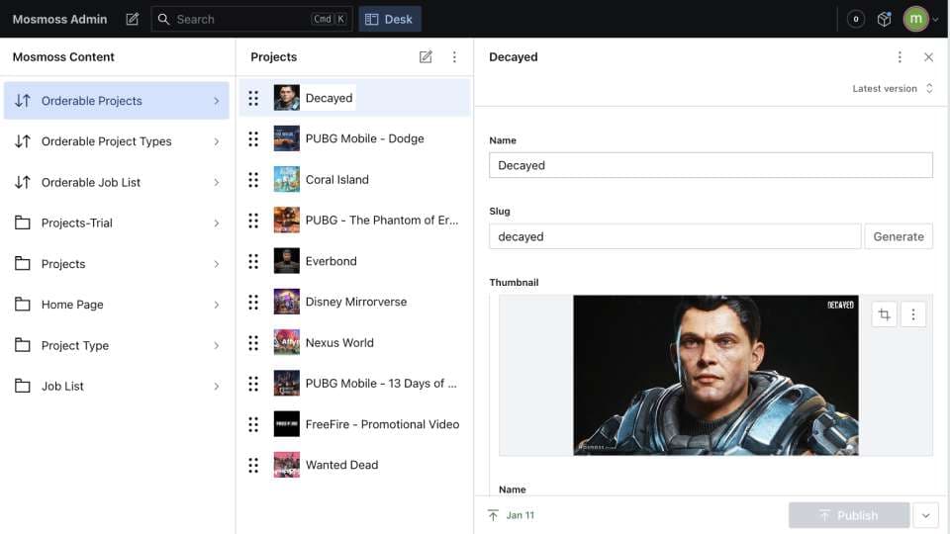This screenshot has width=950, height=534.
Task: Open document actions dropdown beside Publish
Action: 926,515
